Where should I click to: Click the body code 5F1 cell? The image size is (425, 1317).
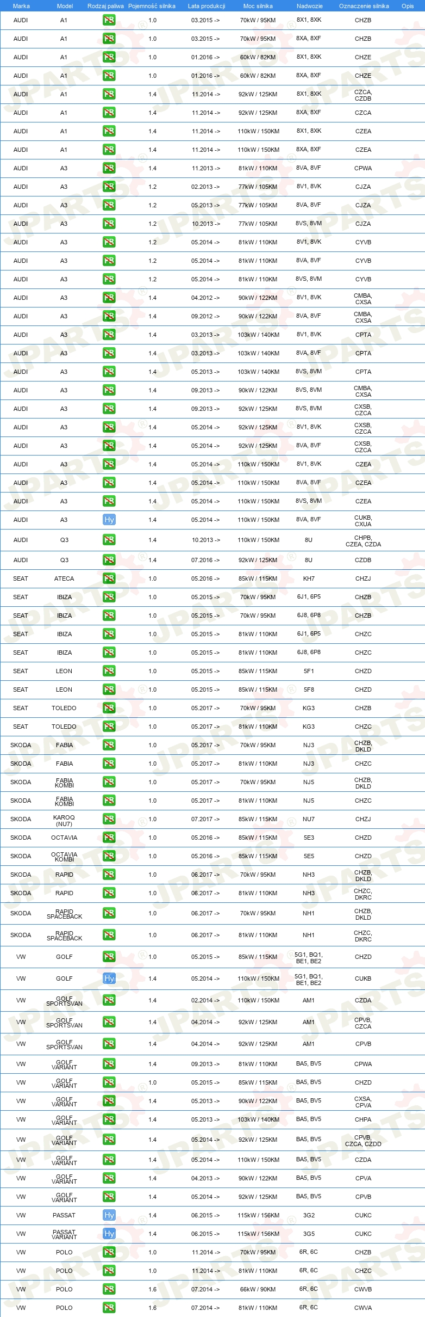point(309,671)
